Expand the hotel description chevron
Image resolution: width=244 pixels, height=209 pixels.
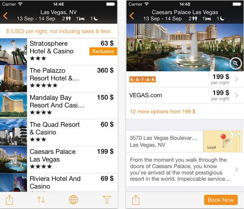(237, 170)
